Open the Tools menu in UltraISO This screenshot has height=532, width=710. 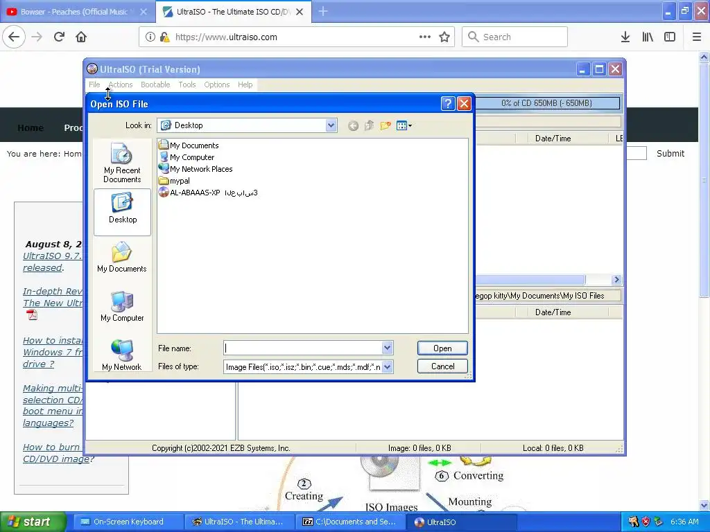click(x=187, y=85)
